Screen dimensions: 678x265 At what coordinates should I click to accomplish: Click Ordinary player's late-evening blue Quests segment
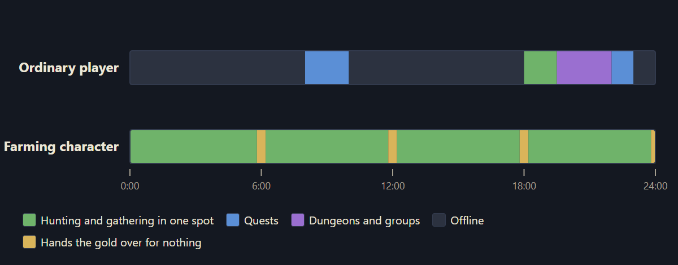(623, 68)
